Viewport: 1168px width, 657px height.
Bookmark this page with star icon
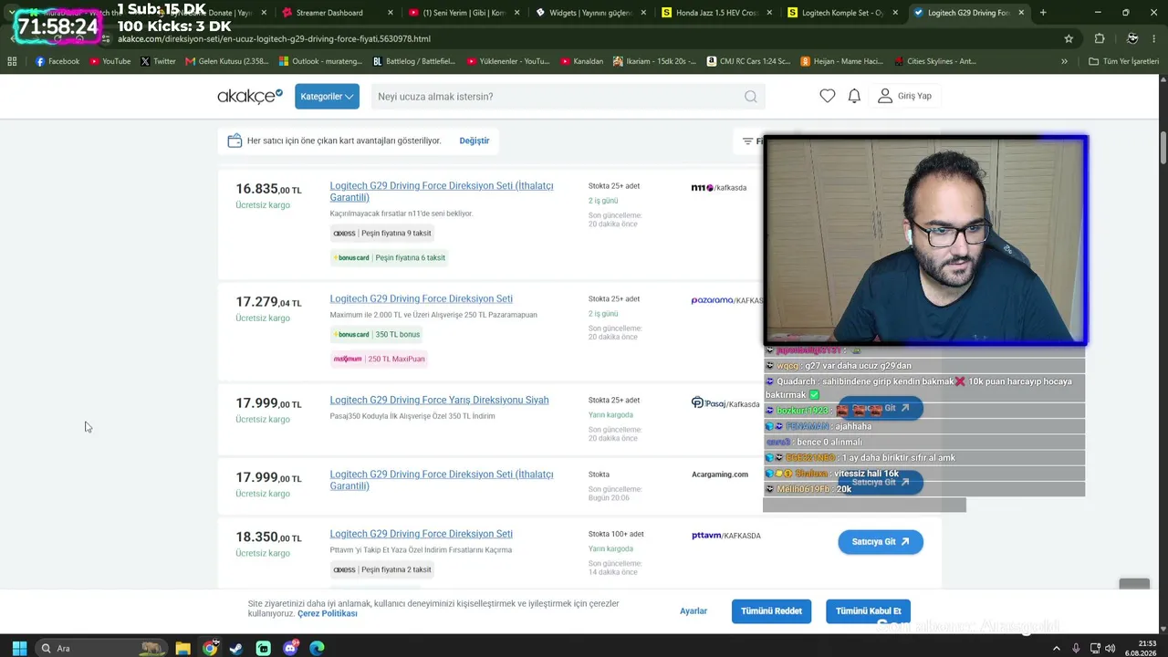pyautogui.click(x=1069, y=39)
